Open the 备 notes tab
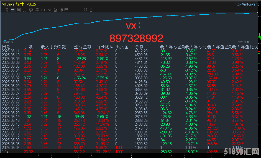 click(x=55, y=10)
